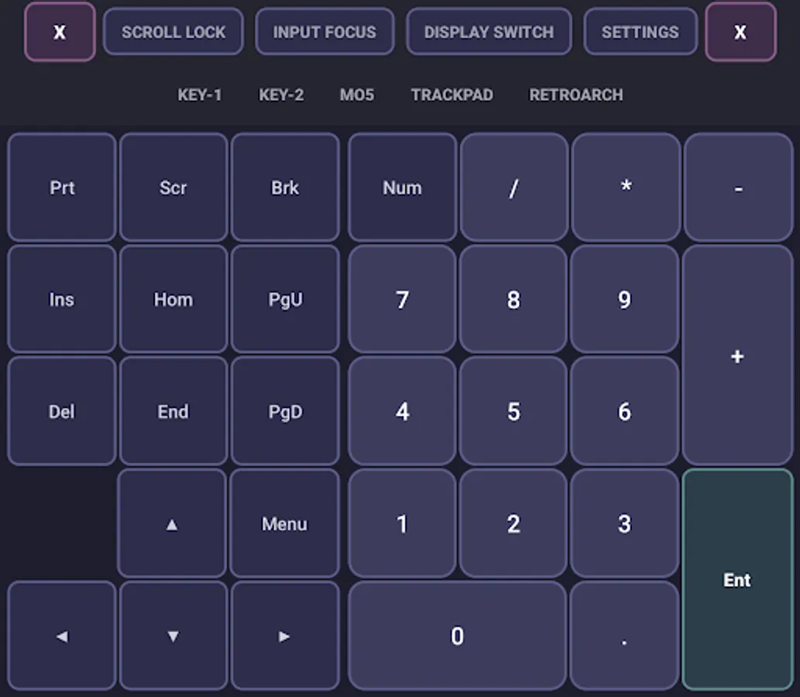
Task: Click the DISPLAY SWITCH button
Action: 489,32
